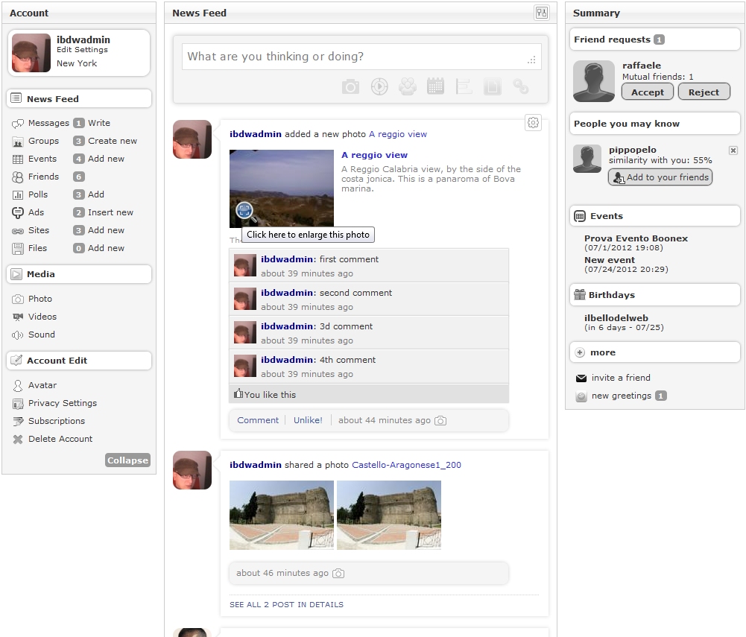Open Messages in the sidebar menu
This screenshot has height=637, width=746.
point(48,123)
